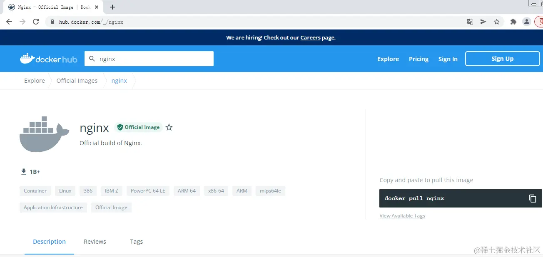Screen dimensions: 543x257
Task: Go to Sign In
Action: pyautogui.click(x=448, y=59)
